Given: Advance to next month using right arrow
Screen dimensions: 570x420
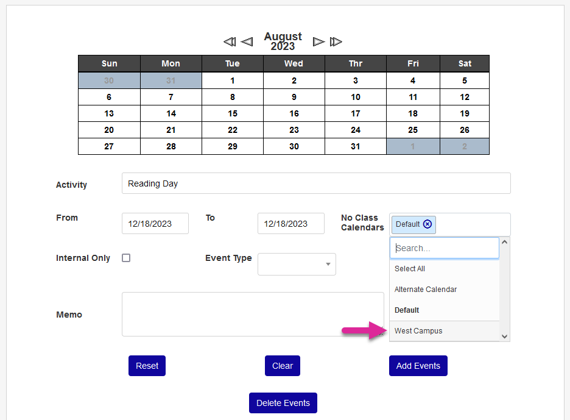Looking at the screenshot, I should tap(318, 42).
